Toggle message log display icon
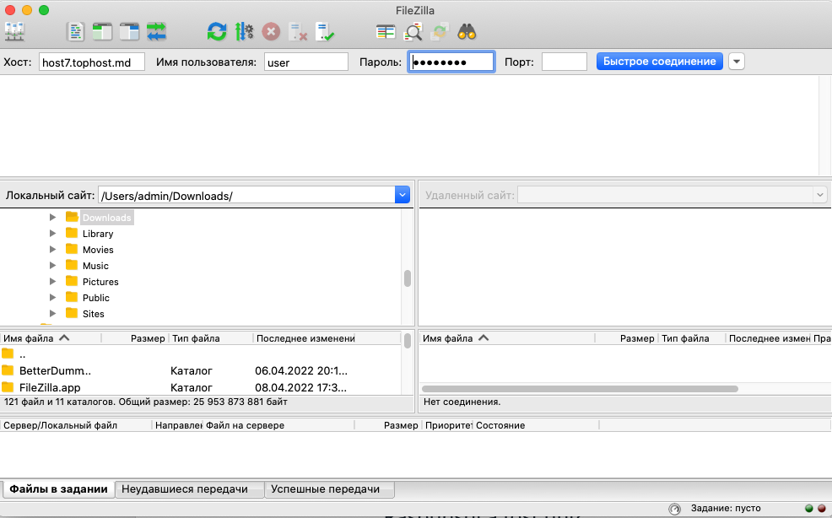832x518 pixels. point(75,32)
